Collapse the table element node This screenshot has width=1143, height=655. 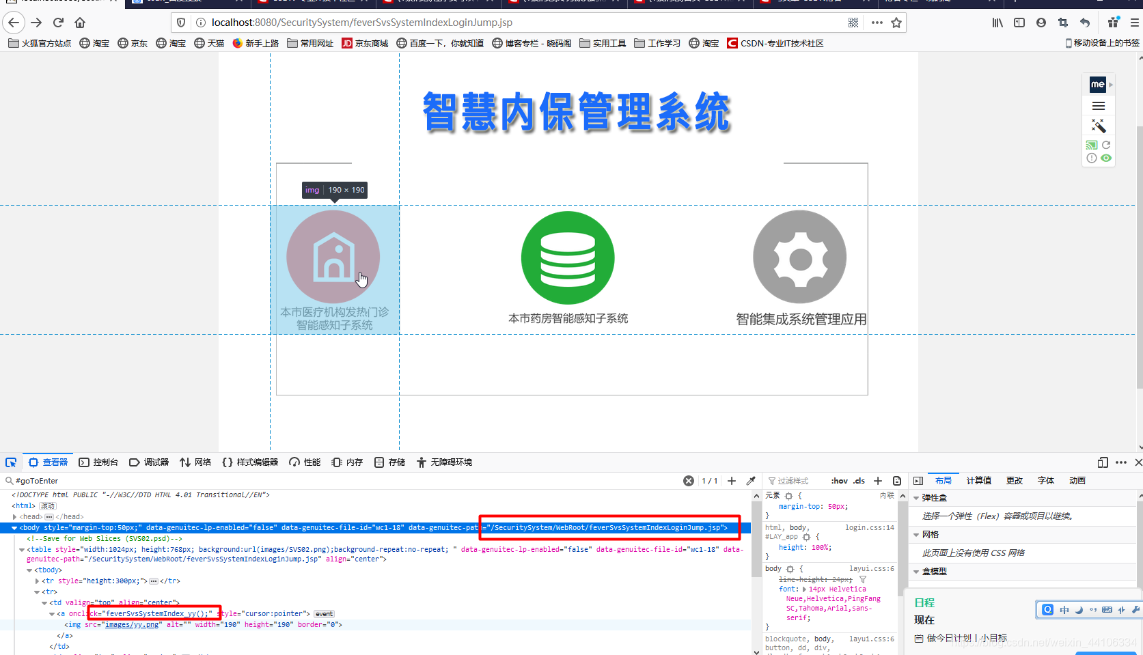pos(22,550)
